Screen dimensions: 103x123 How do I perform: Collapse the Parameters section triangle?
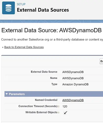tap(7, 94)
